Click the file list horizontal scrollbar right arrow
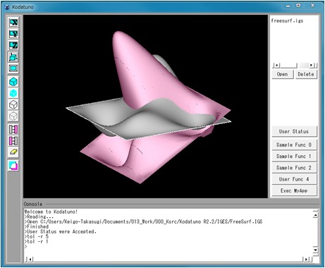The width and height of the screenshot is (325, 268). [x=312, y=66]
